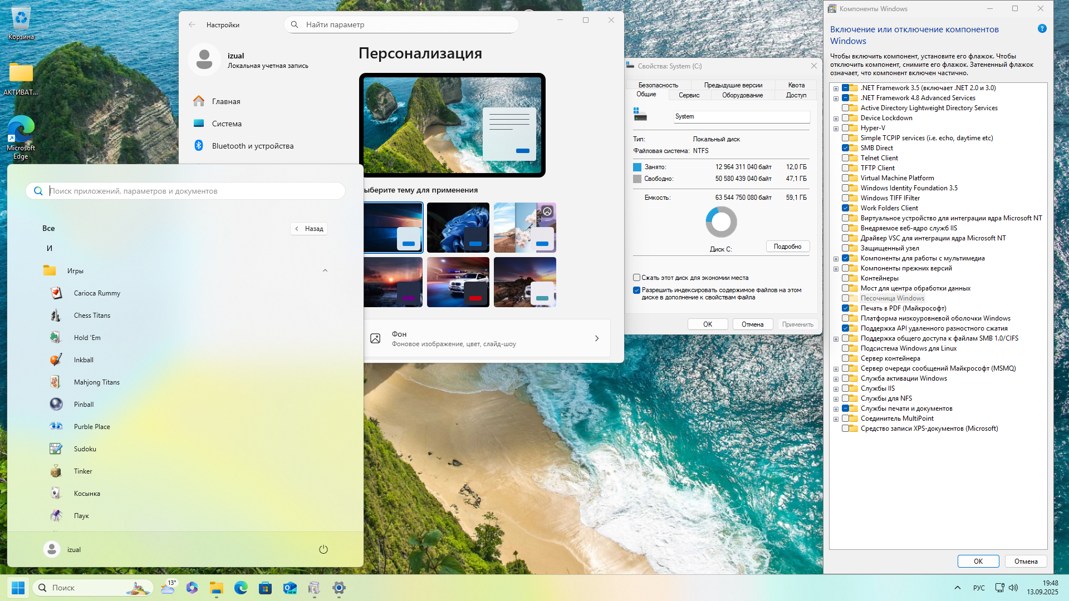The image size is (1069, 601).
Task: Switch to the Сервис tab
Action: 689,95
